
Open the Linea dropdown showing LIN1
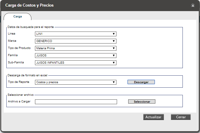(x=75, y=34)
